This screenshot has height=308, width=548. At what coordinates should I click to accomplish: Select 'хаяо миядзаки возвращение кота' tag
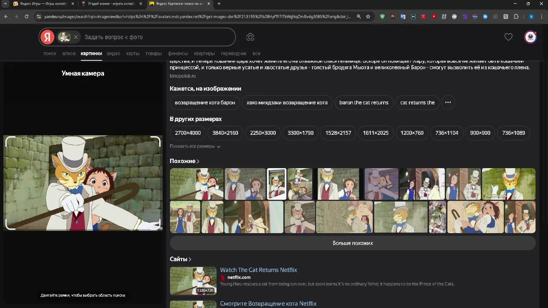coord(287,103)
